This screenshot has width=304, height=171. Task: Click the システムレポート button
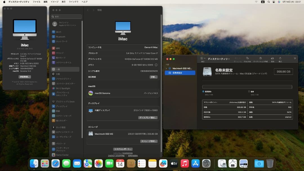coord(123,149)
